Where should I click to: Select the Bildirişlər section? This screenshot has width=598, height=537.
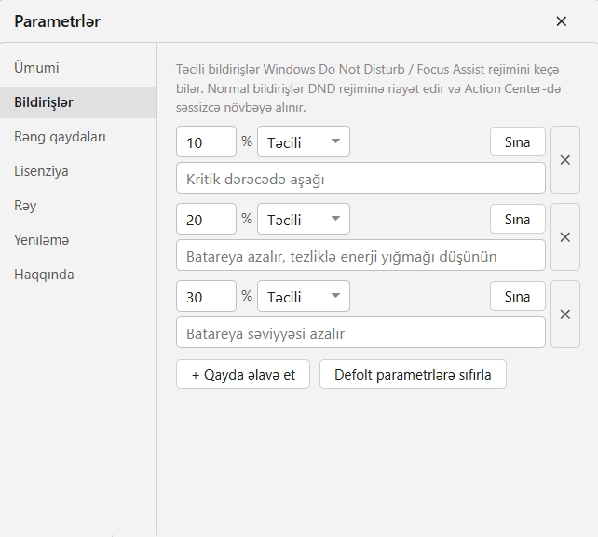(78, 102)
